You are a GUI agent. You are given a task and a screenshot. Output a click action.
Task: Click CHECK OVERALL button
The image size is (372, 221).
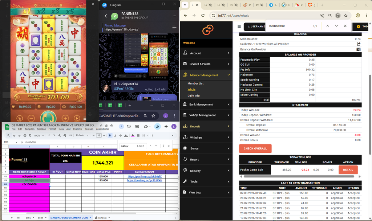click(255, 148)
